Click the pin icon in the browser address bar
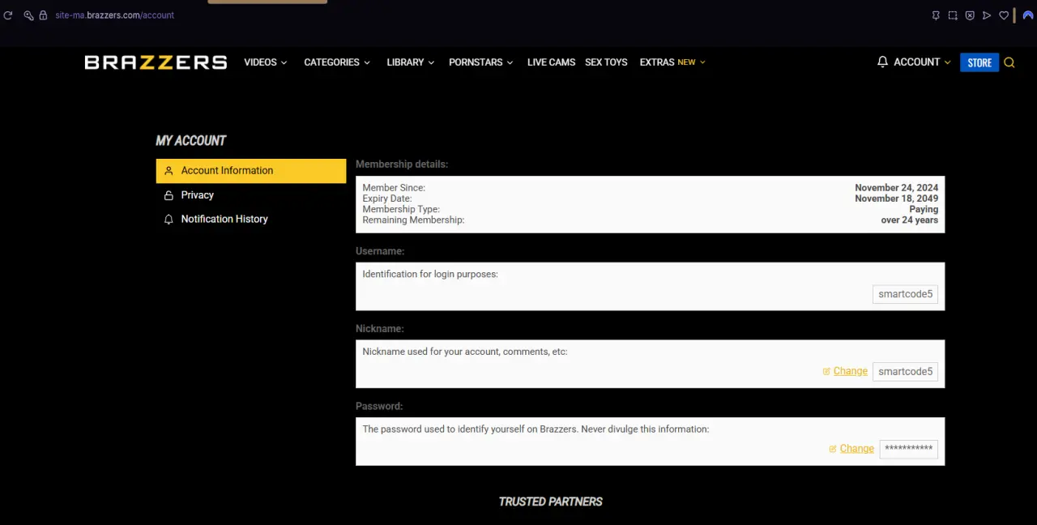1037x525 pixels. (936, 15)
